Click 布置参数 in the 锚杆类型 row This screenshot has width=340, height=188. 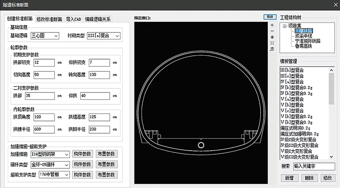tap(106, 164)
